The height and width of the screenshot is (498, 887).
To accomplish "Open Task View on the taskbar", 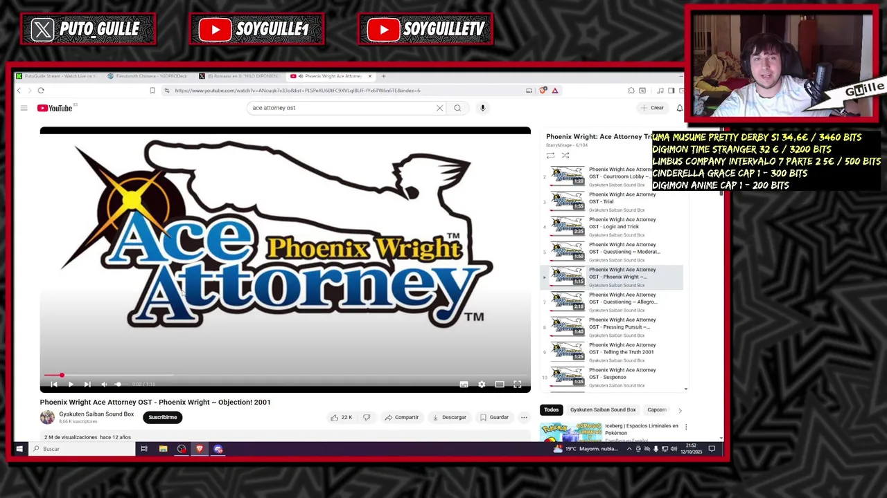I will pyautogui.click(x=144, y=449).
